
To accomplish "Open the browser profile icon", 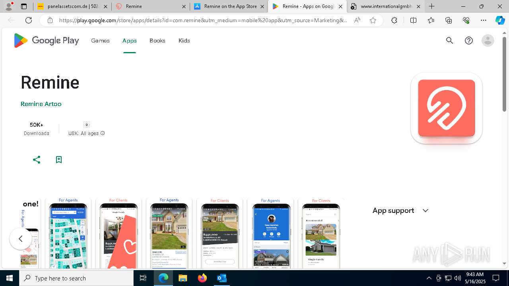I will [10, 6].
